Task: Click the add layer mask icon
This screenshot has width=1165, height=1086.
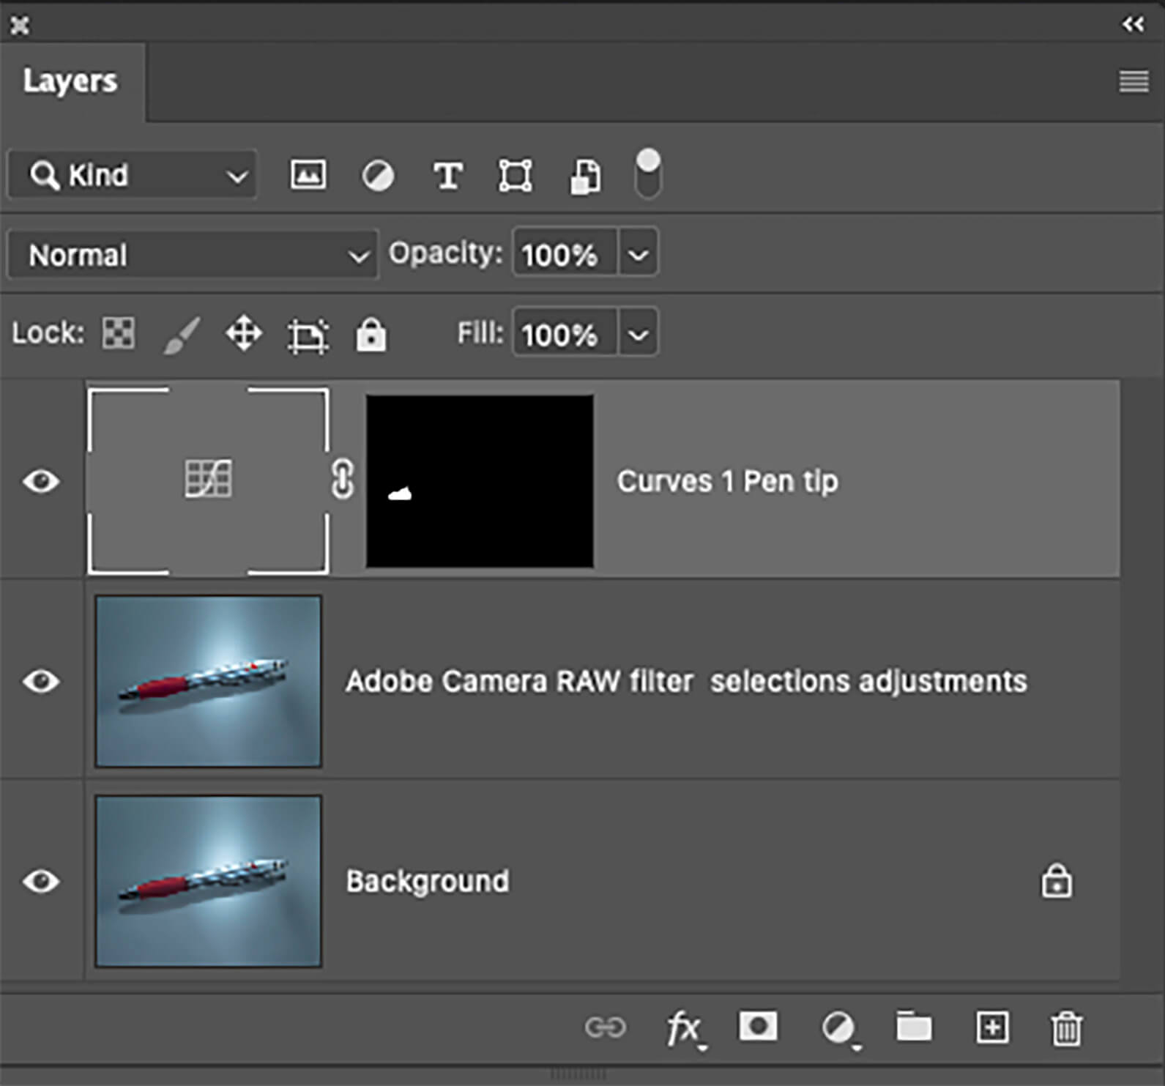Action: [758, 1027]
